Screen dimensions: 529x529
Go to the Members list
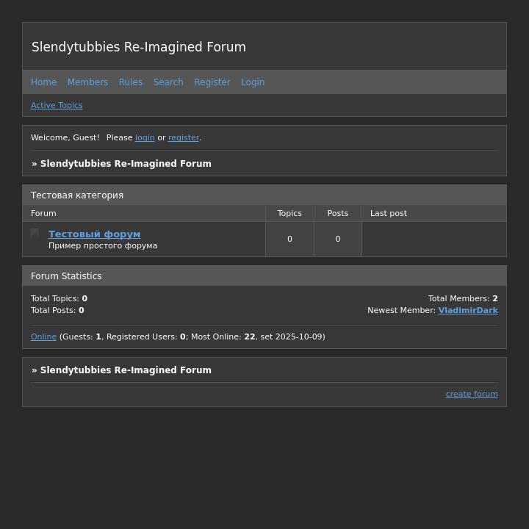click(87, 82)
